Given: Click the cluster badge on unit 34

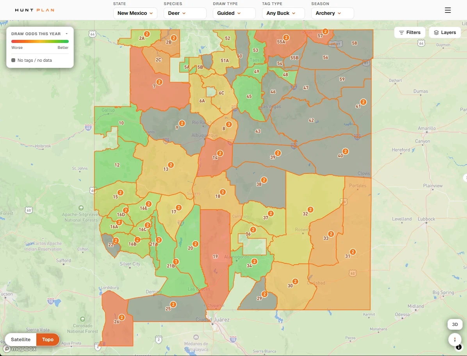Looking at the screenshot, I should pyautogui.click(x=254, y=261).
